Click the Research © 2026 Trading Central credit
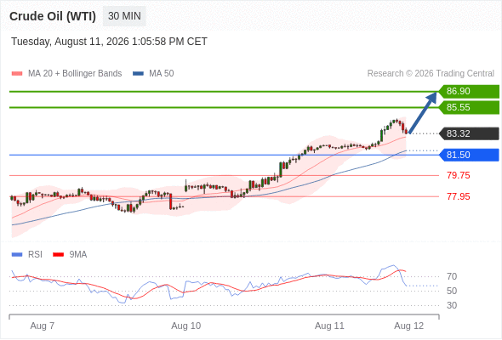 point(431,74)
